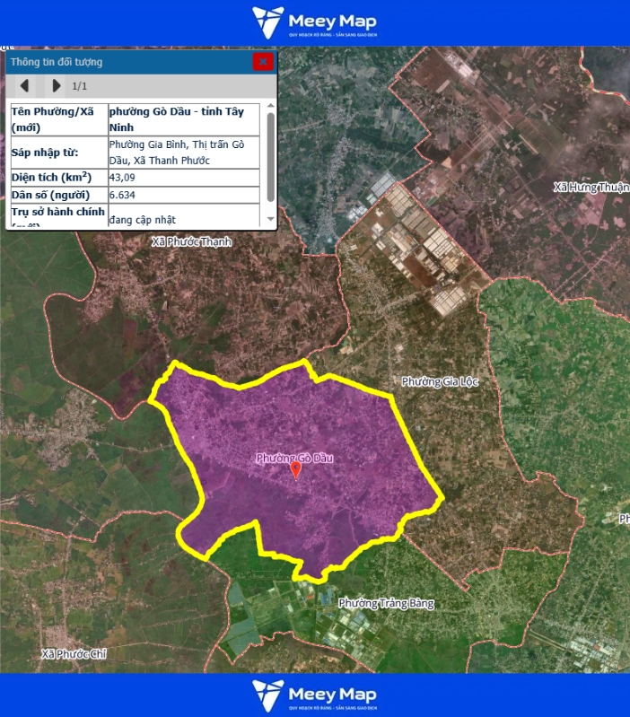
Task: Close the Thông tin đối tượng panel
Action: point(262,62)
